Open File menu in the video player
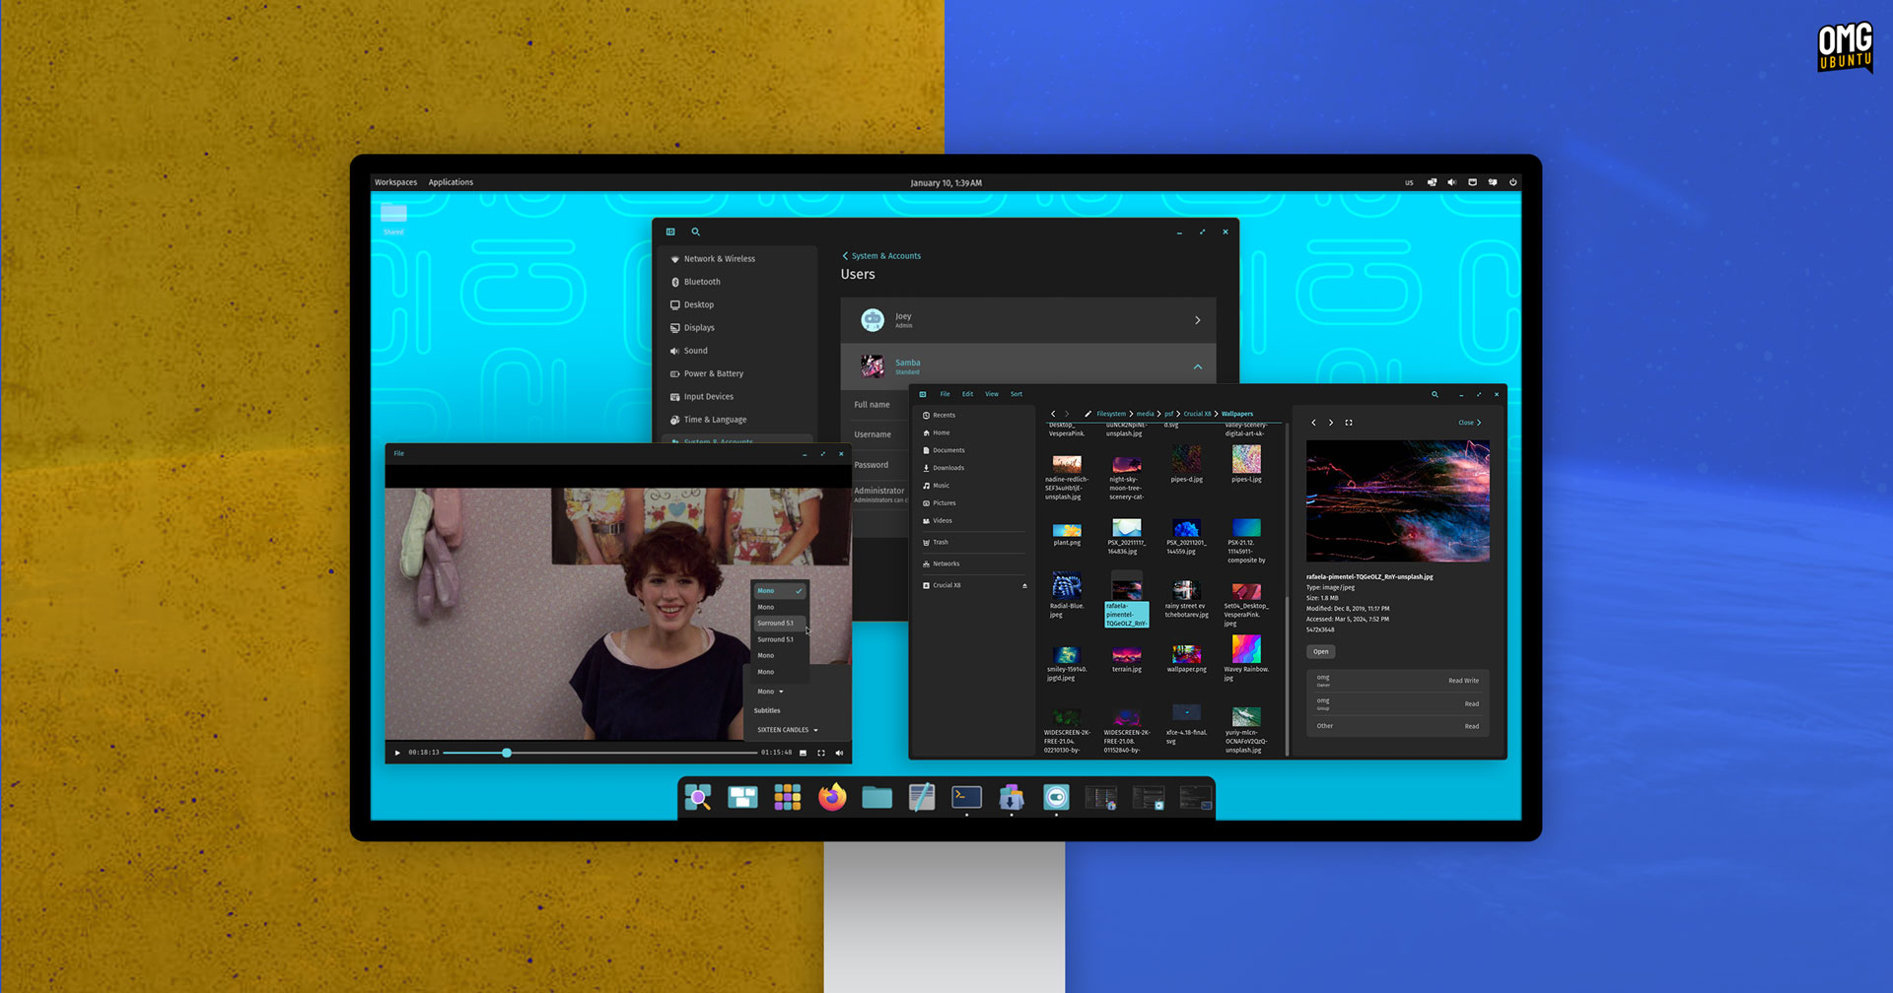Screen dimensions: 1893x993 point(399,453)
